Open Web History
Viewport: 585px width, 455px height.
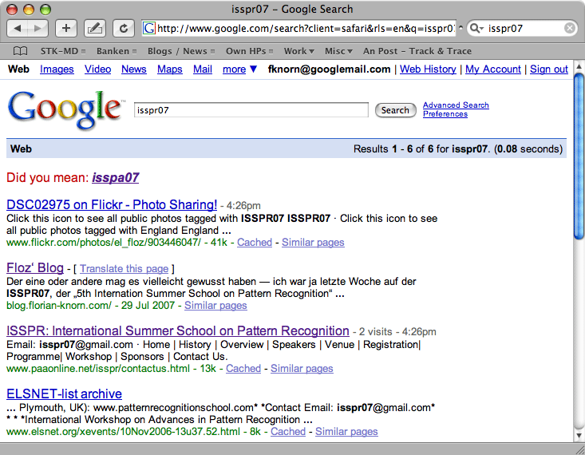[428, 69]
